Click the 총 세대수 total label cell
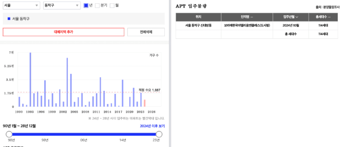The width and height of the screenshot is (340, 147). coord(291,34)
